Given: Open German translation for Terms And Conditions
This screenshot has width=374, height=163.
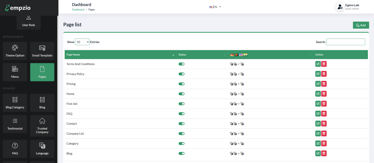Looking at the screenshot, I should (x=231, y=64).
